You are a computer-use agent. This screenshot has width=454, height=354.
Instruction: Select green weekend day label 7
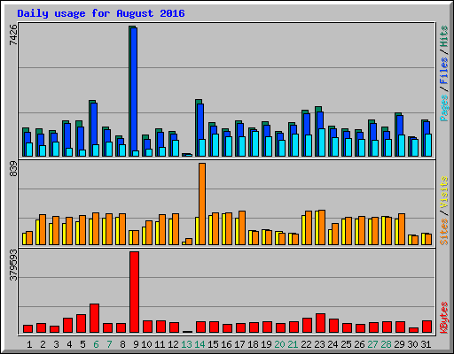(109, 344)
